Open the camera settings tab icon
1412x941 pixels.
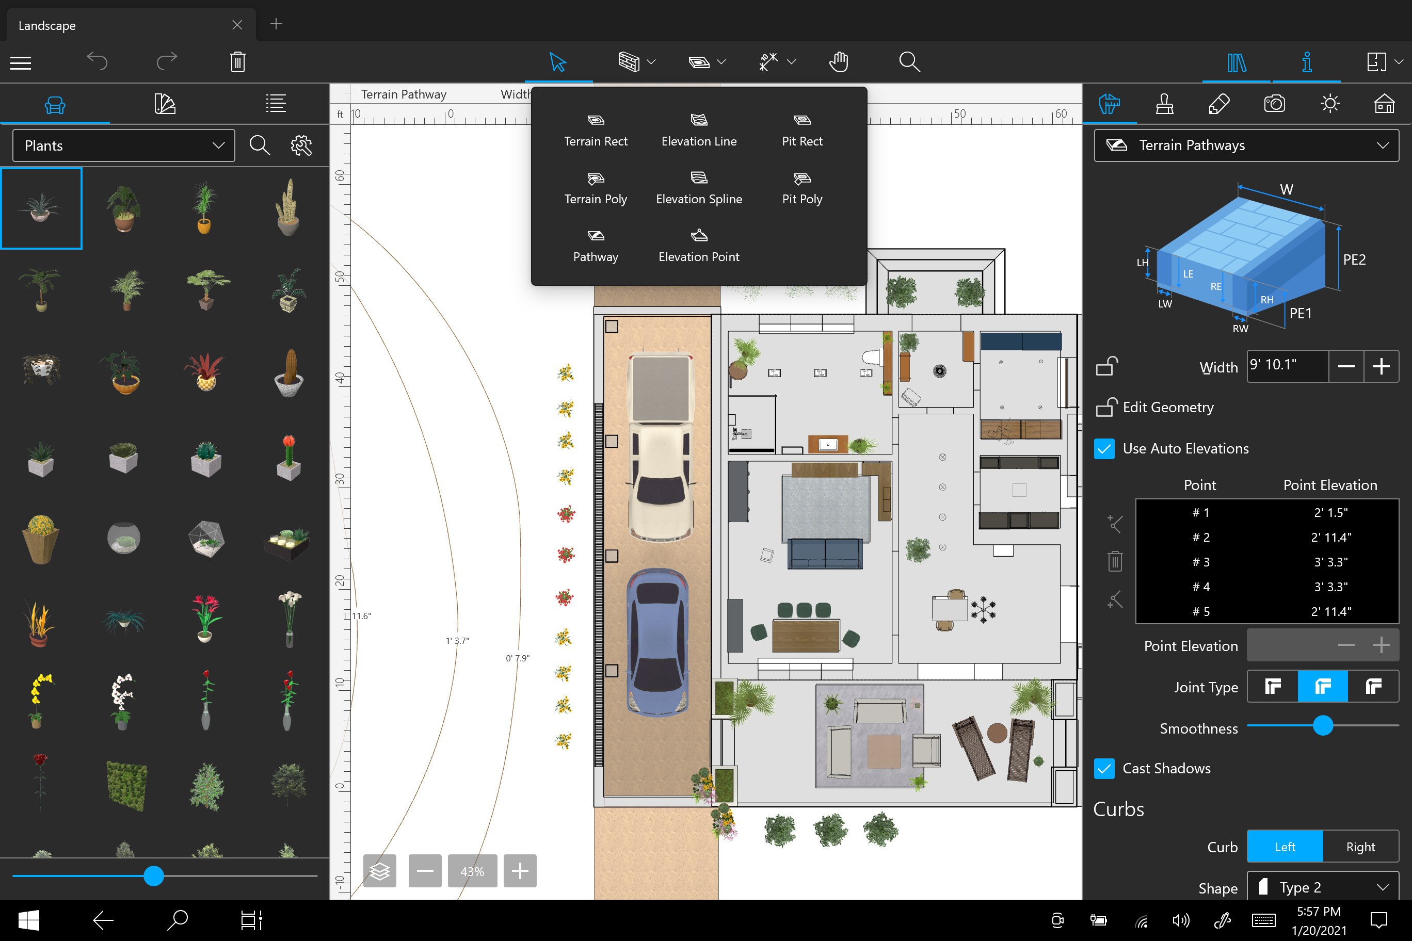click(x=1274, y=104)
